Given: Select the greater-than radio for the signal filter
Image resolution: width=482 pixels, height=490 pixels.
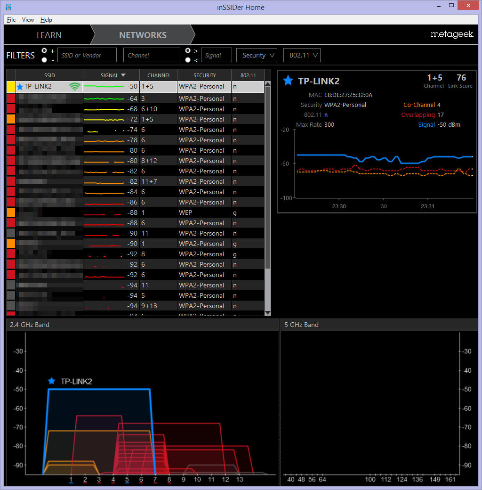Looking at the screenshot, I should pos(188,50).
